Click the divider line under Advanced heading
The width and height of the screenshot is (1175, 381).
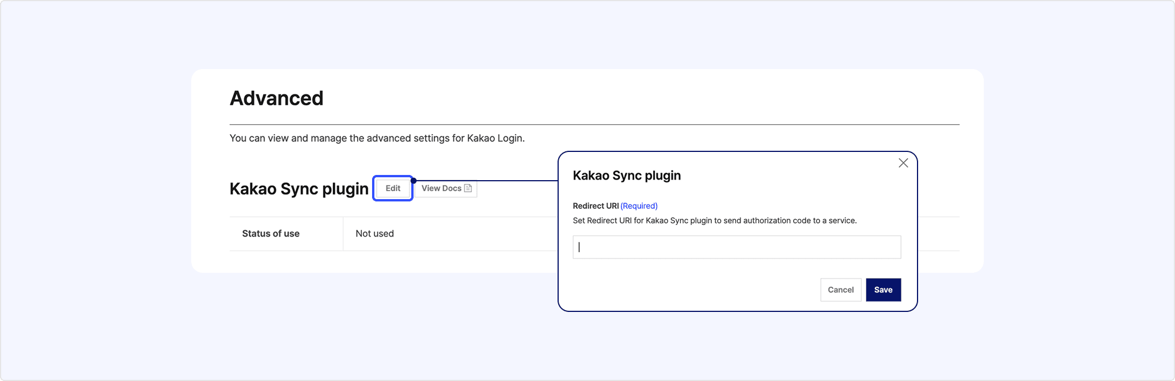[594, 124]
